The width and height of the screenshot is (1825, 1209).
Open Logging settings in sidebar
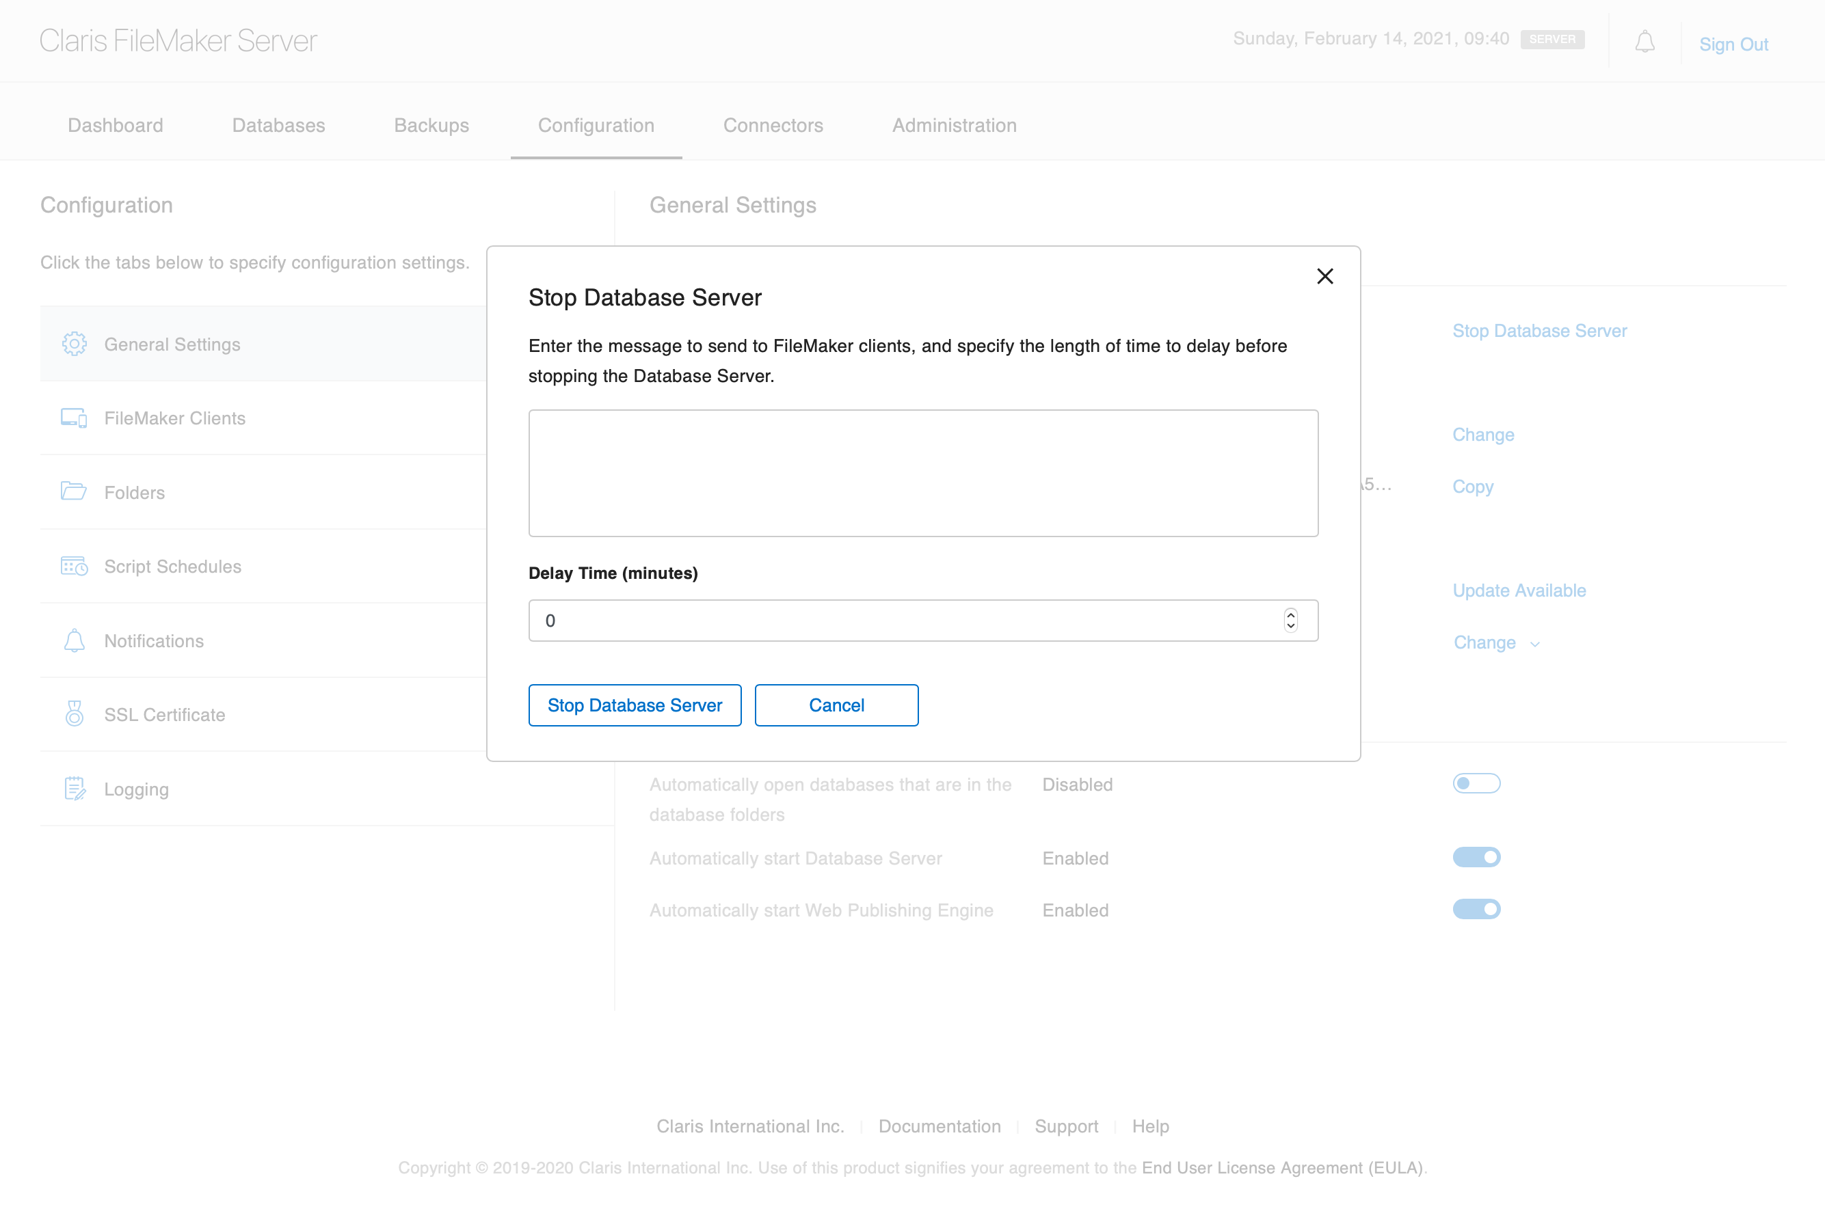(327, 788)
